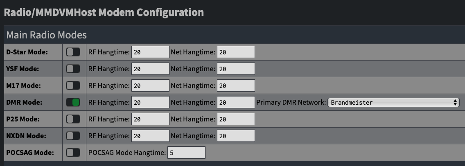465x166 pixels.
Task: Click the M17 RF Hangtime field
Action: 150,85
